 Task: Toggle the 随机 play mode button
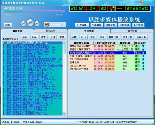8,25
